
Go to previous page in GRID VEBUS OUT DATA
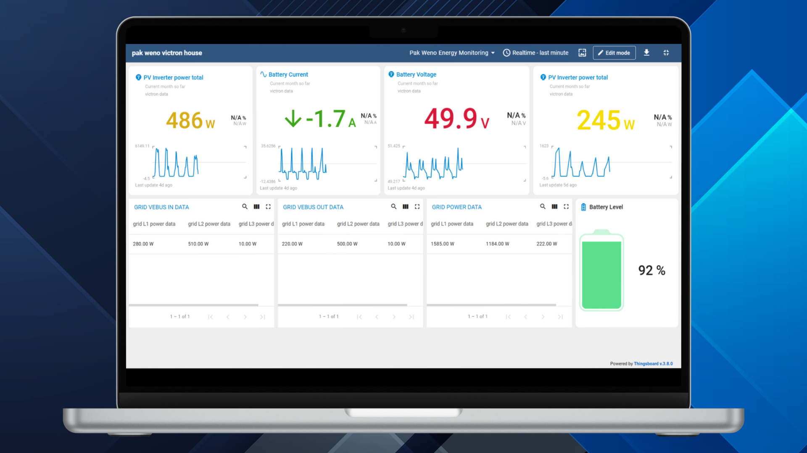click(377, 317)
